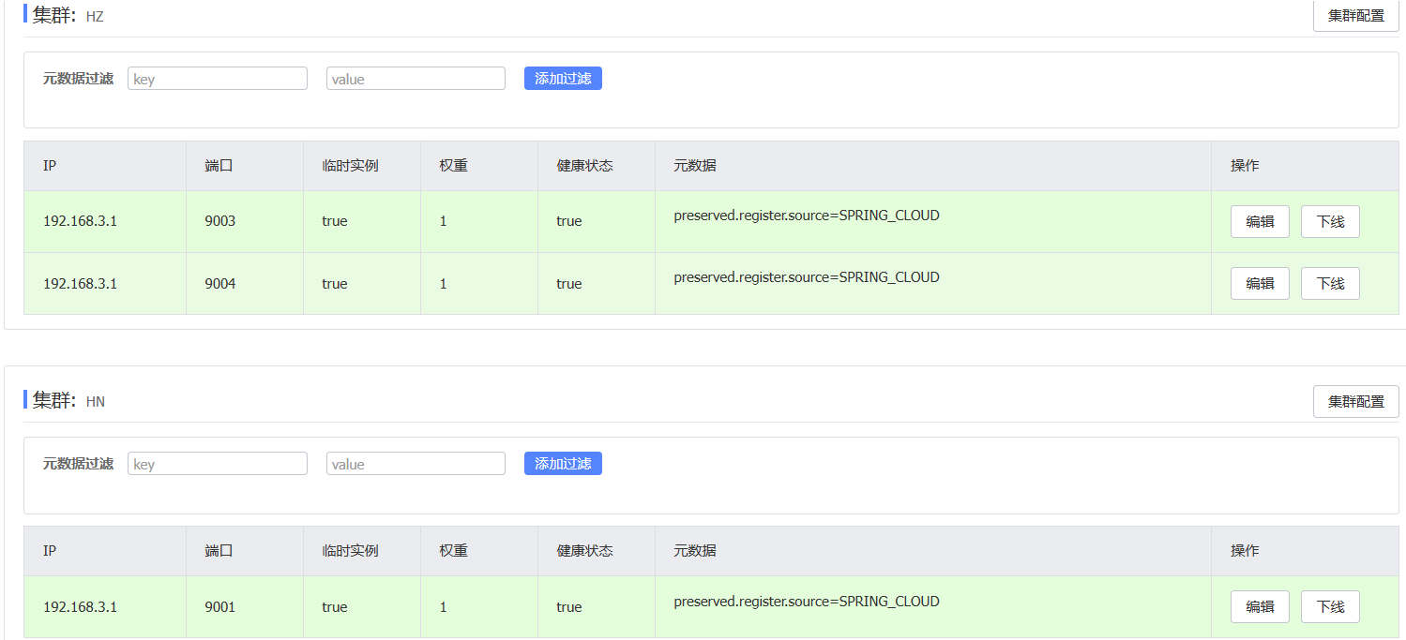Click metadata text in the port 9003 row

click(807, 216)
